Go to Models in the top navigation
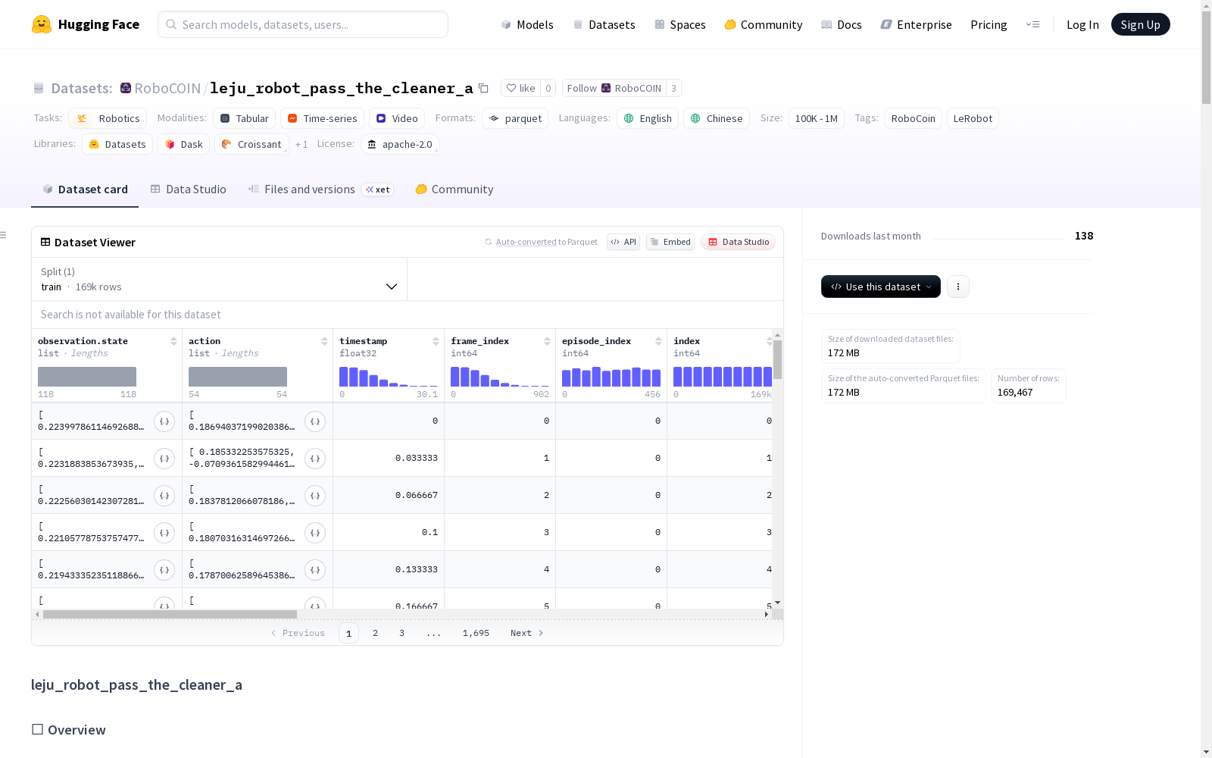 527,24
